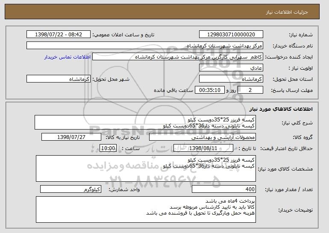The image size is (329, 233).
Task: Select the note line هزینه حمل وبارگیری
Action: (200, 213)
